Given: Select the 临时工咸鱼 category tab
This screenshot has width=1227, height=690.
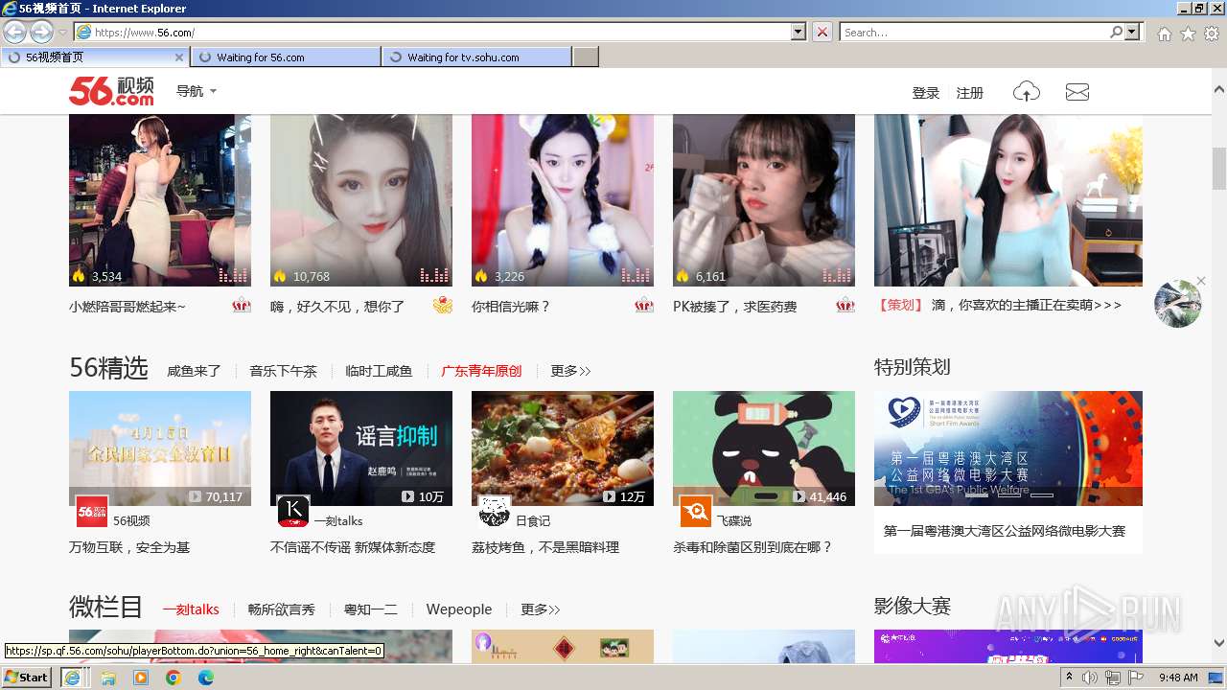Looking at the screenshot, I should 379,371.
